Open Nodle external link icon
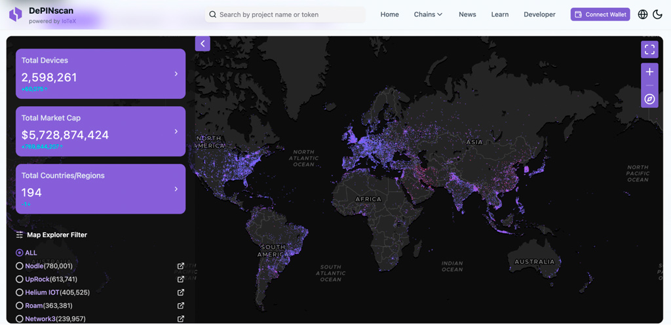Screen dimensions: 671x325 (x=181, y=266)
